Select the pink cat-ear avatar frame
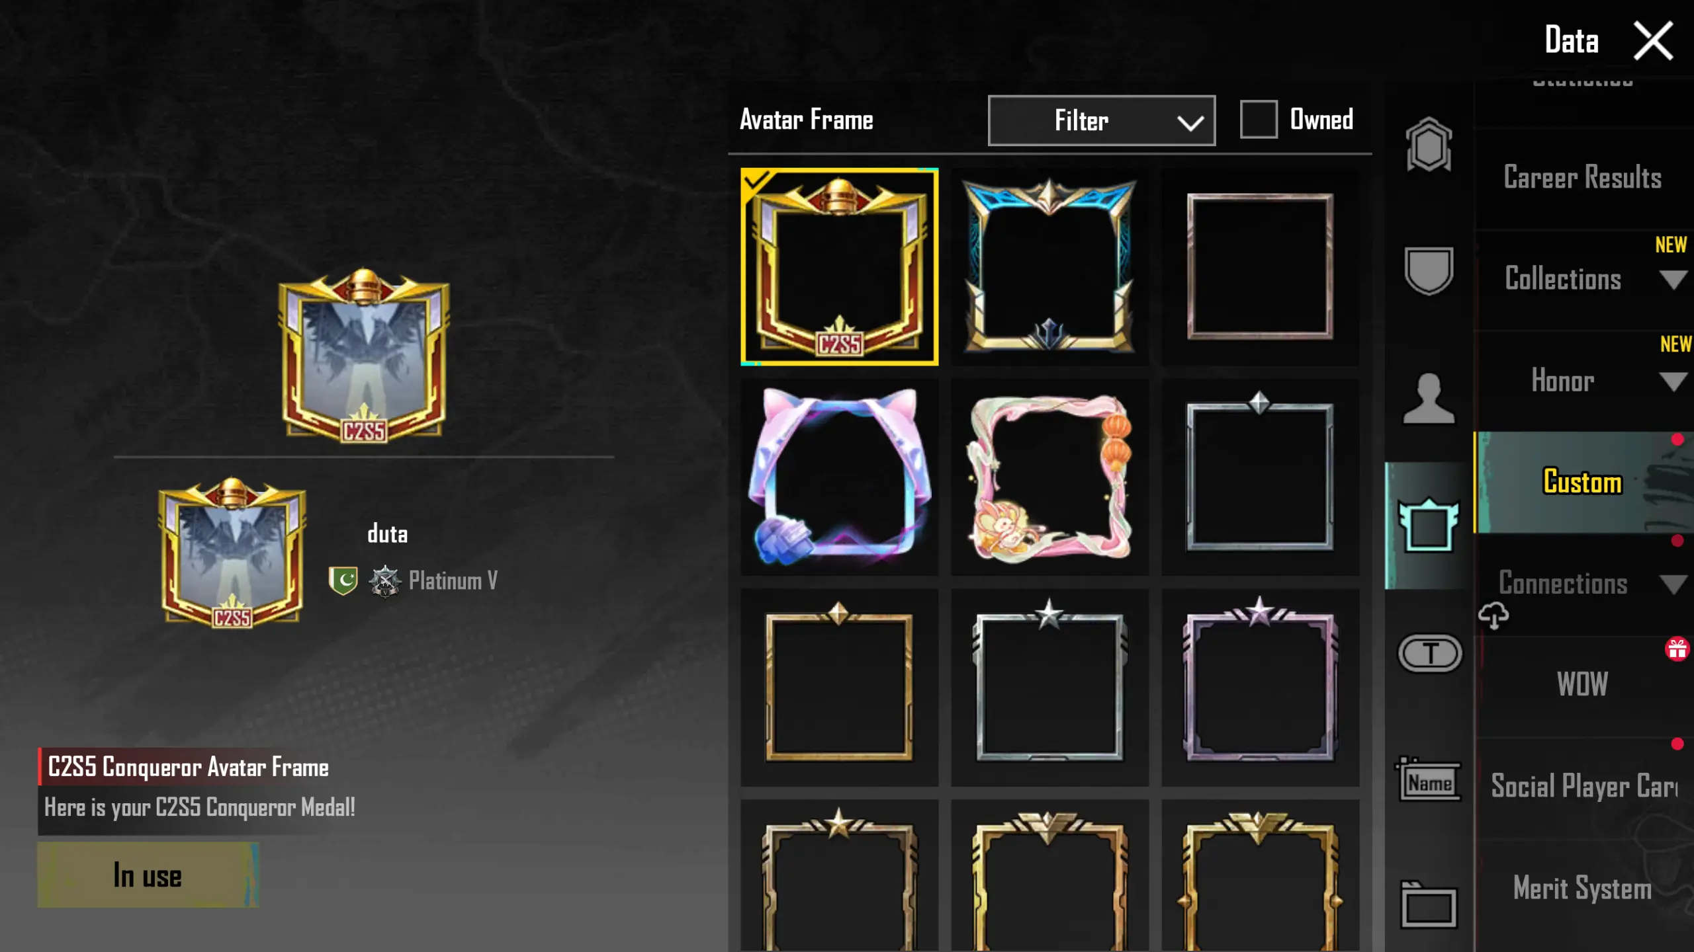The height and width of the screenshot is (952, 1694). click(x=839, y=477)
